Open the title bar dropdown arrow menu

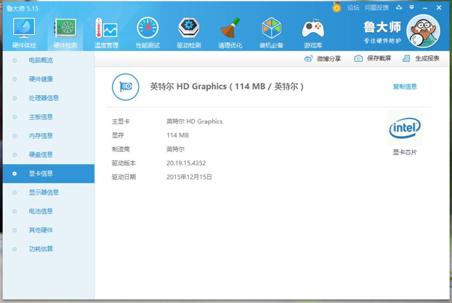(x=411, y=7)
